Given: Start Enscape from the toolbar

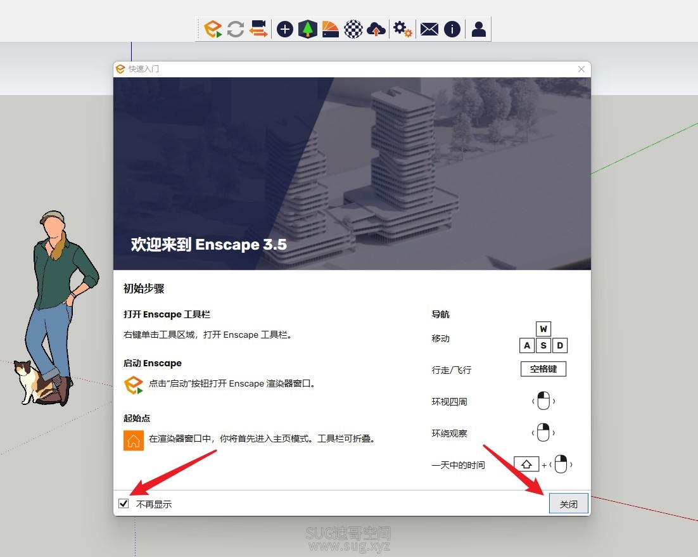Looking at the screenshot, I should [213, 29].
